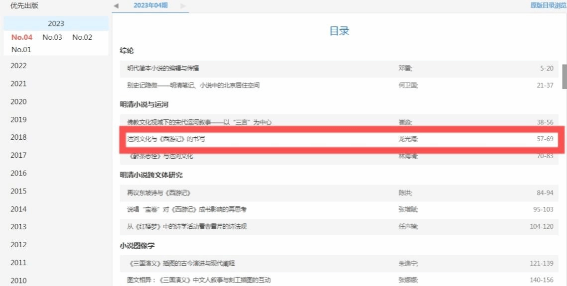Expand year 2018 in sidebar
Viewport: 567px width, 286px height.
coord(19,137)
